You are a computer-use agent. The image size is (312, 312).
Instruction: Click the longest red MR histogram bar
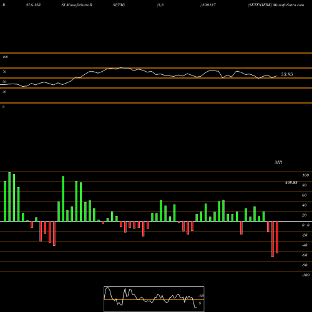tap(273, 239)
